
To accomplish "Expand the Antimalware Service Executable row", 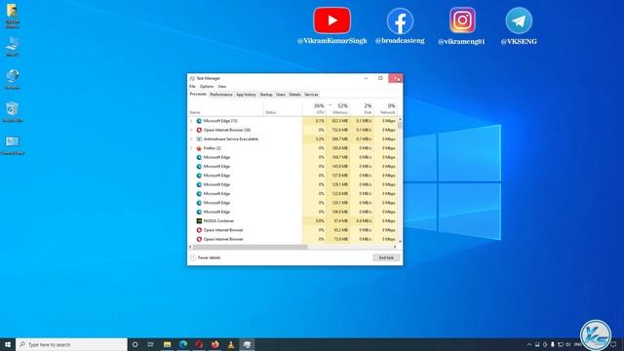I will [191, 139].
